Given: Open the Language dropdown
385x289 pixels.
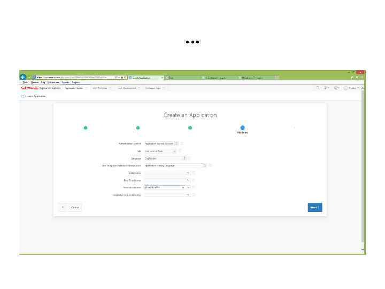Looking at the screenshot, I should [x=165, y=158].
